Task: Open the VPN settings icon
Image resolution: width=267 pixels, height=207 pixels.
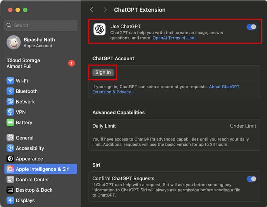Action: [x=10, y=112]
